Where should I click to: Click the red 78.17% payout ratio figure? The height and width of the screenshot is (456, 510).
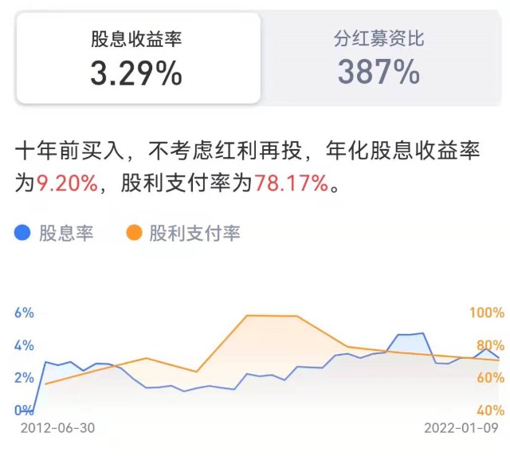click(x=291, y=183)
